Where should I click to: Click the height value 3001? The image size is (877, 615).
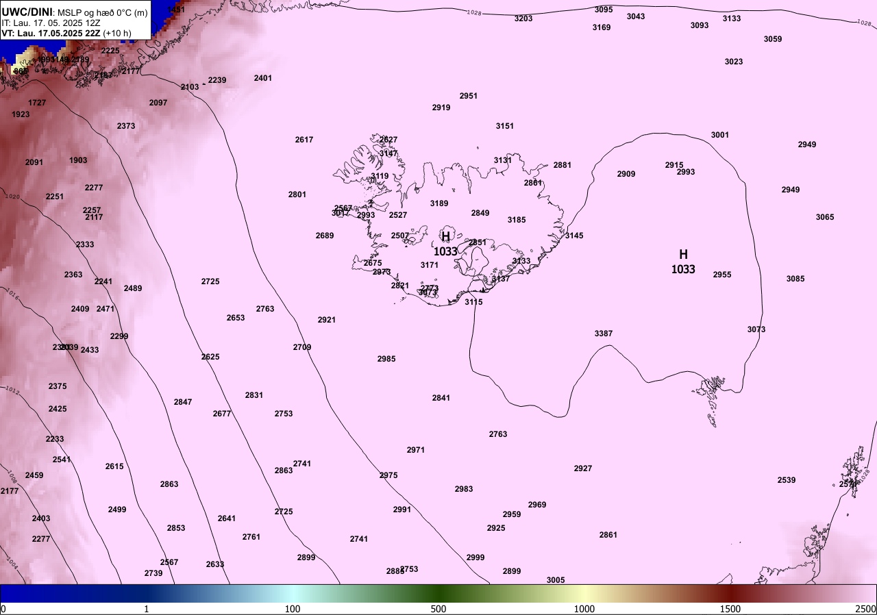[720, 135]
